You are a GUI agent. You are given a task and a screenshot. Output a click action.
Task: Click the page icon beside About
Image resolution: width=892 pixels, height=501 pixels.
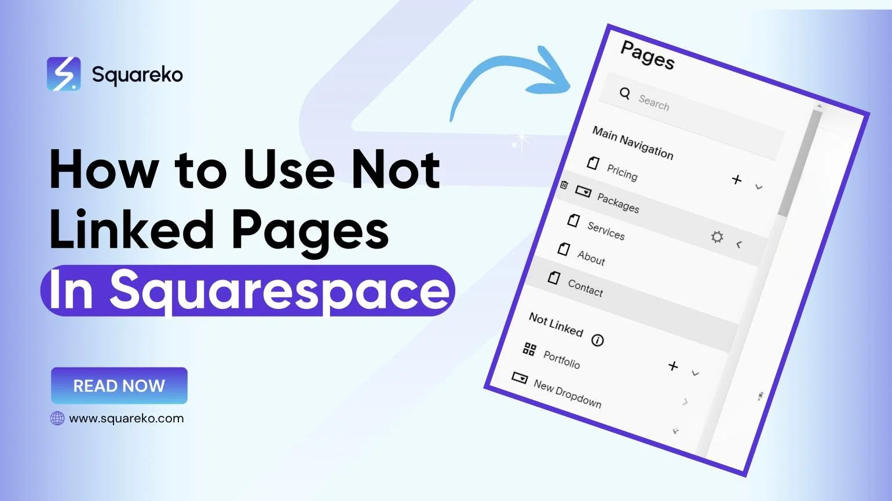[564, 249]
